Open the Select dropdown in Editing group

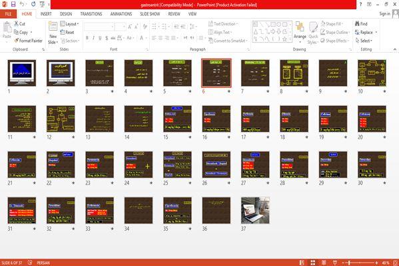tap(364, 41)
